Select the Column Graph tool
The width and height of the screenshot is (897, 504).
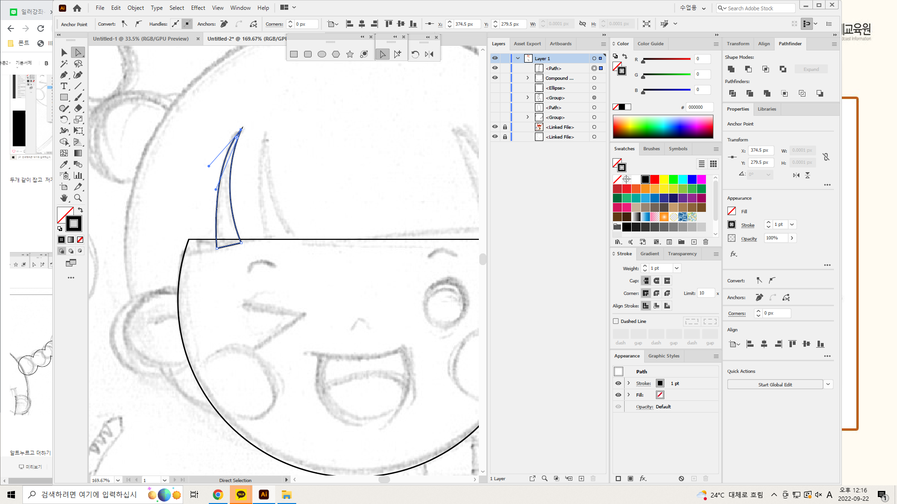pos(78,175)
